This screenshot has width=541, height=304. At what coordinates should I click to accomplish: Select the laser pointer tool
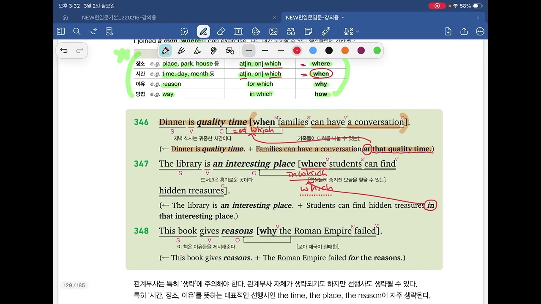pyautogui.click(x=326, y=31)
